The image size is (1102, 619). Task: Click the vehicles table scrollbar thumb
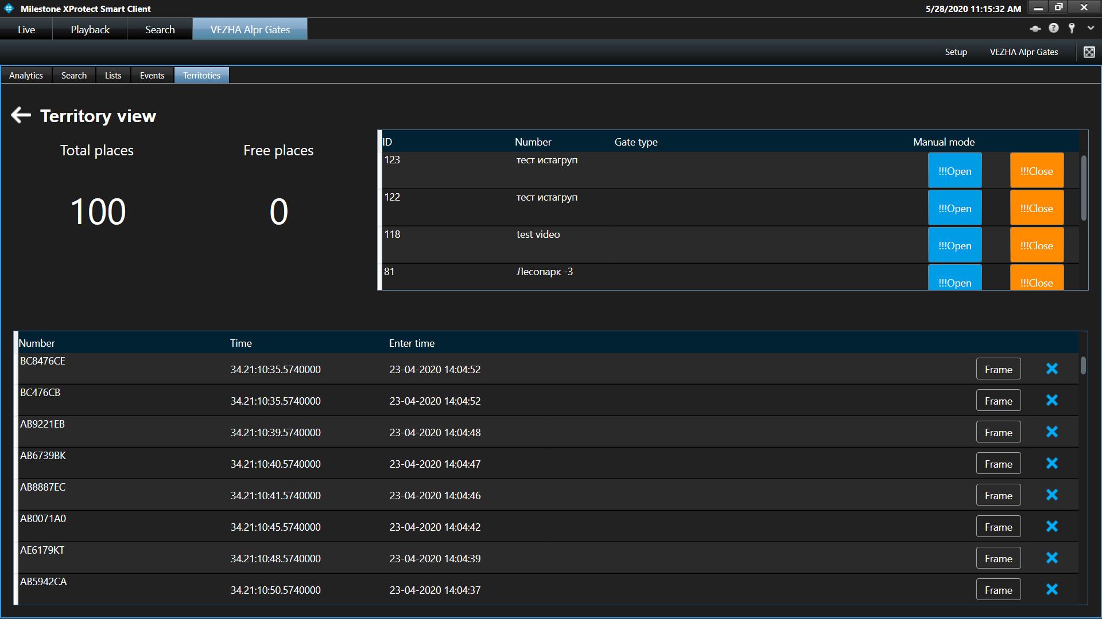point(1083,365)
